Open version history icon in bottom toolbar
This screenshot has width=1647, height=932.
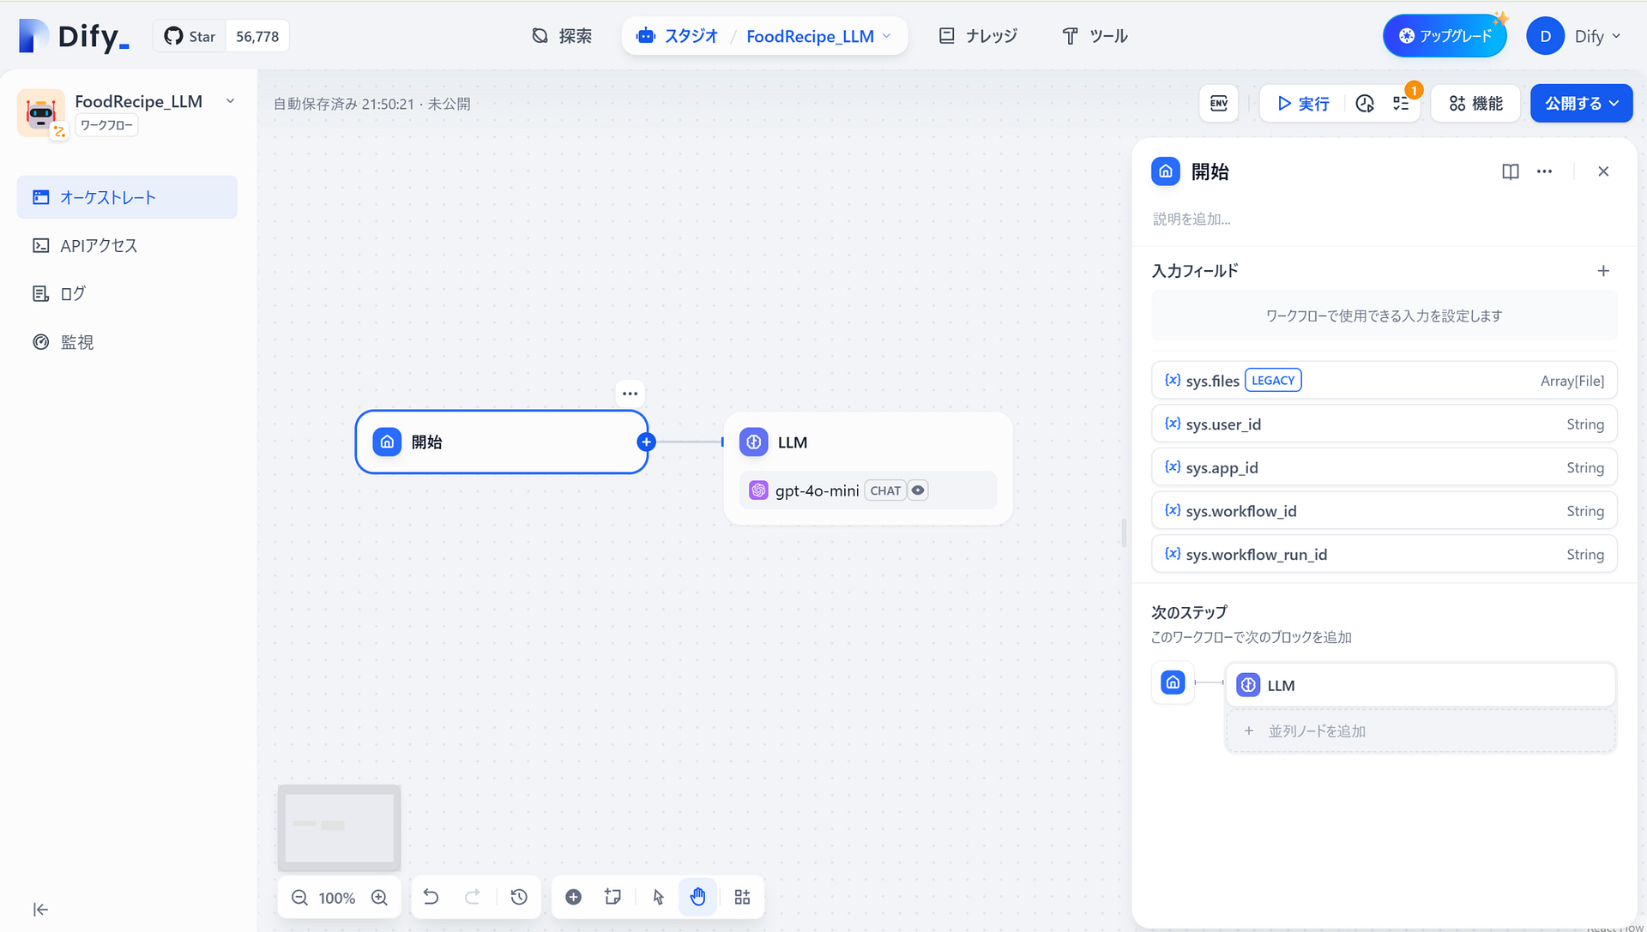click(x=519, y=897)
